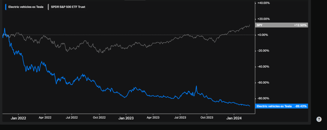The height and width of the screenshot is (130, 327).
Task: Click the Jul 2022 date on the time axis
Action: tap(72, 118)
